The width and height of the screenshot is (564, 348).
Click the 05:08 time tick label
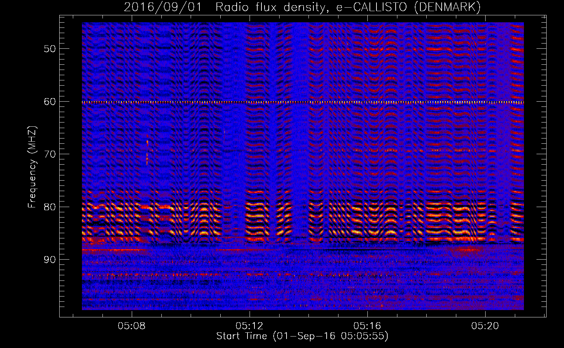(x=132, y=326)
